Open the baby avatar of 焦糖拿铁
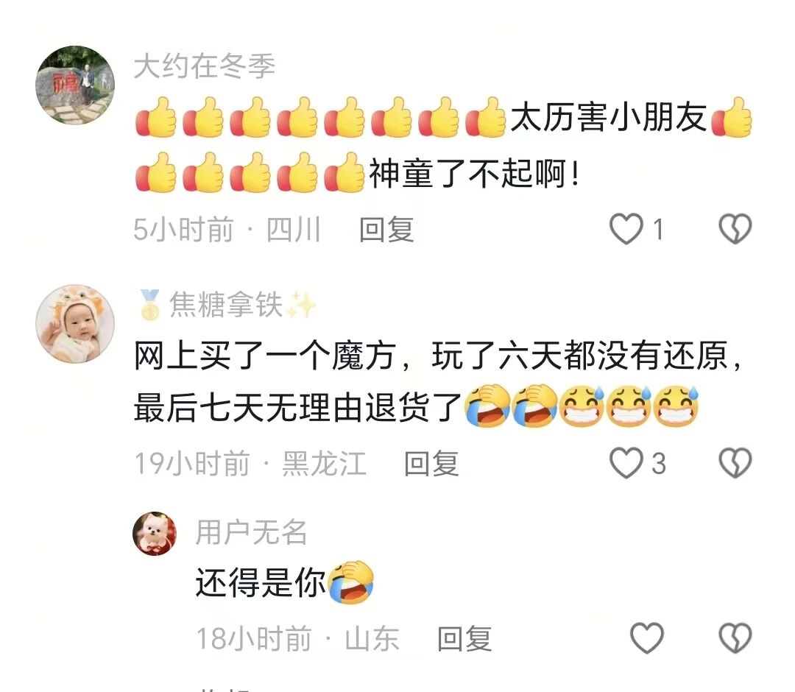This screenshot has width=795, height=692. (75, 323)
